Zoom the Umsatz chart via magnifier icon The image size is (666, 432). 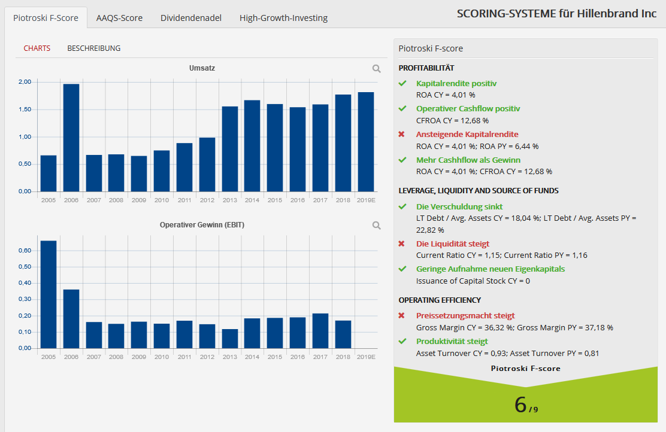[x=376, y=69]
